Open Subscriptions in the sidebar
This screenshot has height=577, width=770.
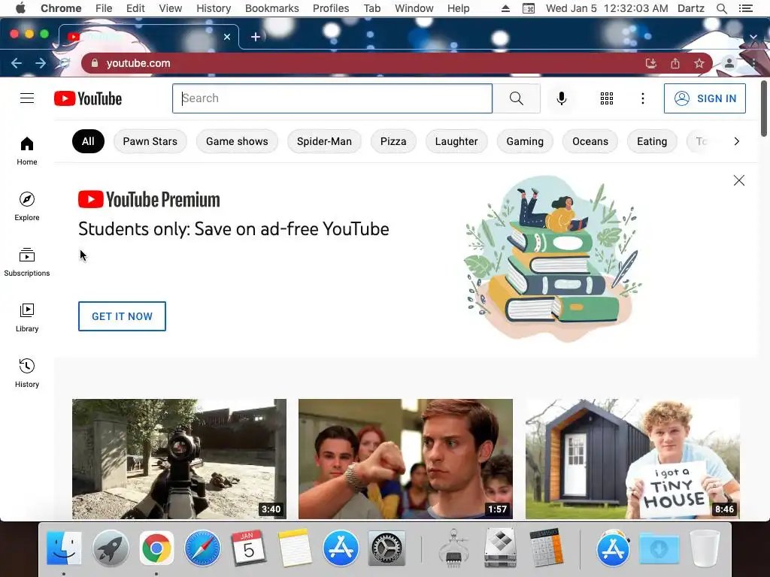coord(27,262)
